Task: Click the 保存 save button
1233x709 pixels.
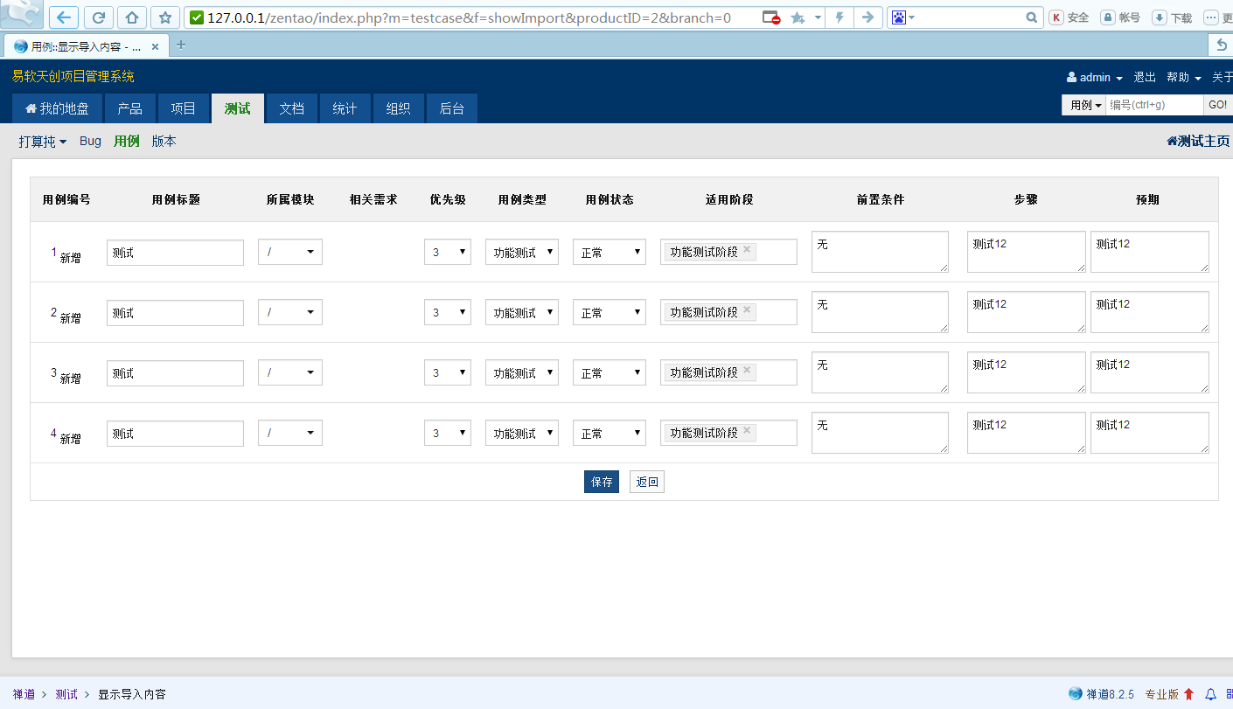Action: coord(602,482)
